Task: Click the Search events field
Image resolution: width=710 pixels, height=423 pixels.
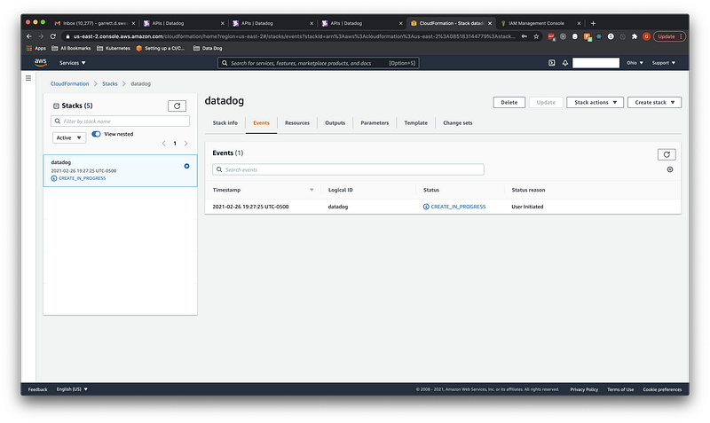Action: click(348, 169)
